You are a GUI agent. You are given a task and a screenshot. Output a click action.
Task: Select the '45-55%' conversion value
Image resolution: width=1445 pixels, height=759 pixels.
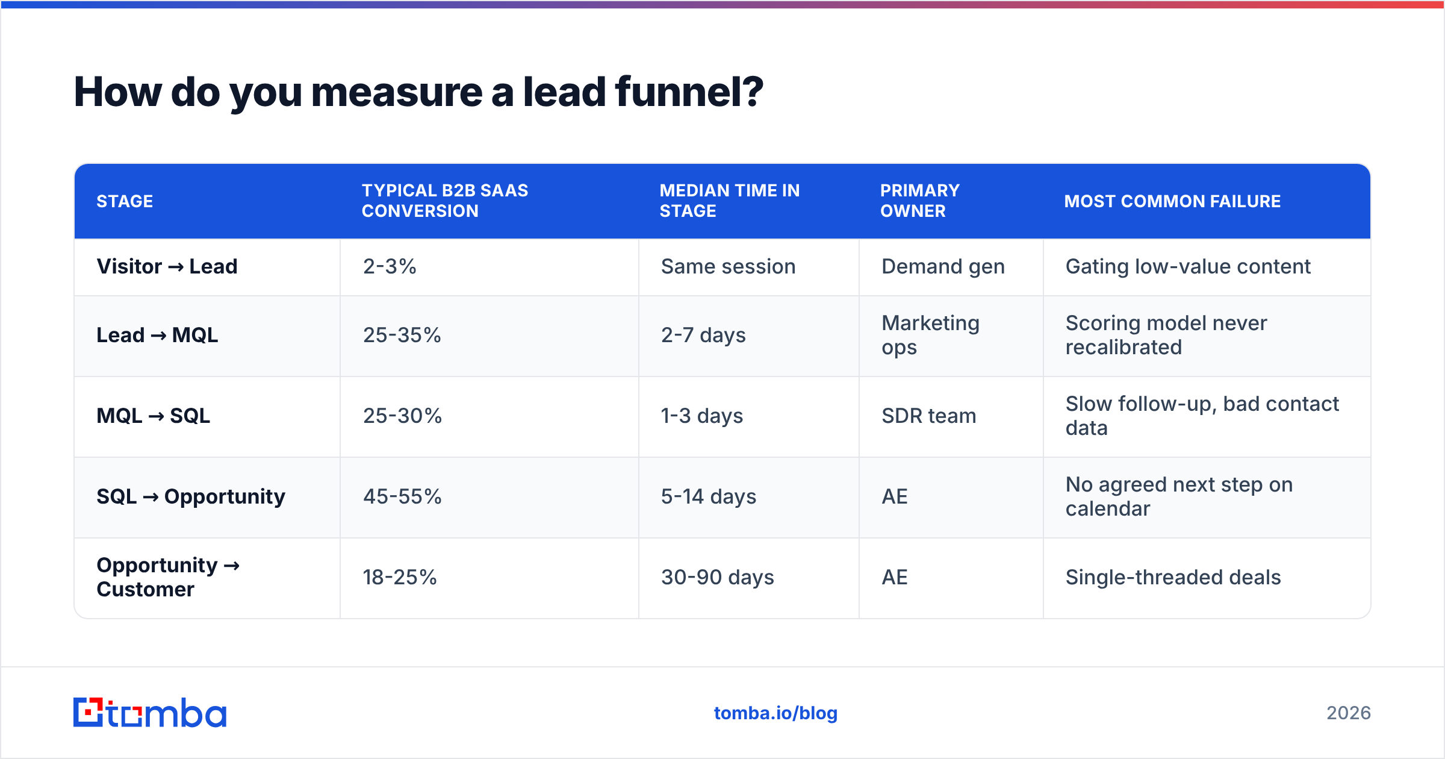(x=402, y=496)
